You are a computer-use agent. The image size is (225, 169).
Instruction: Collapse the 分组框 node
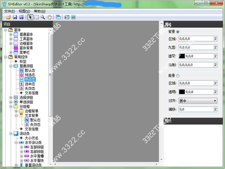click(x=11, y=107)
